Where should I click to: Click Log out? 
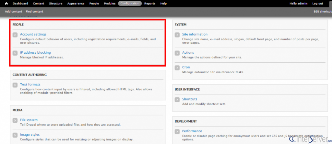(318, 4)
